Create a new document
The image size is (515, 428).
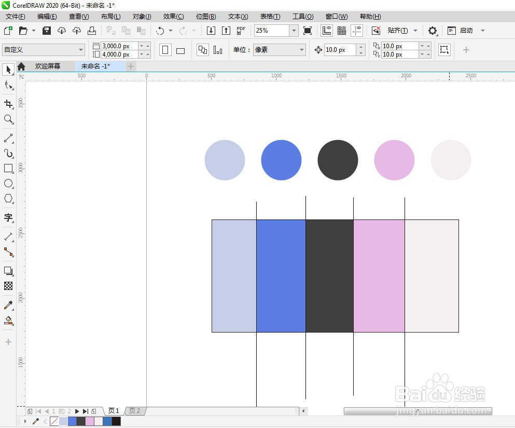pos(8,31)
